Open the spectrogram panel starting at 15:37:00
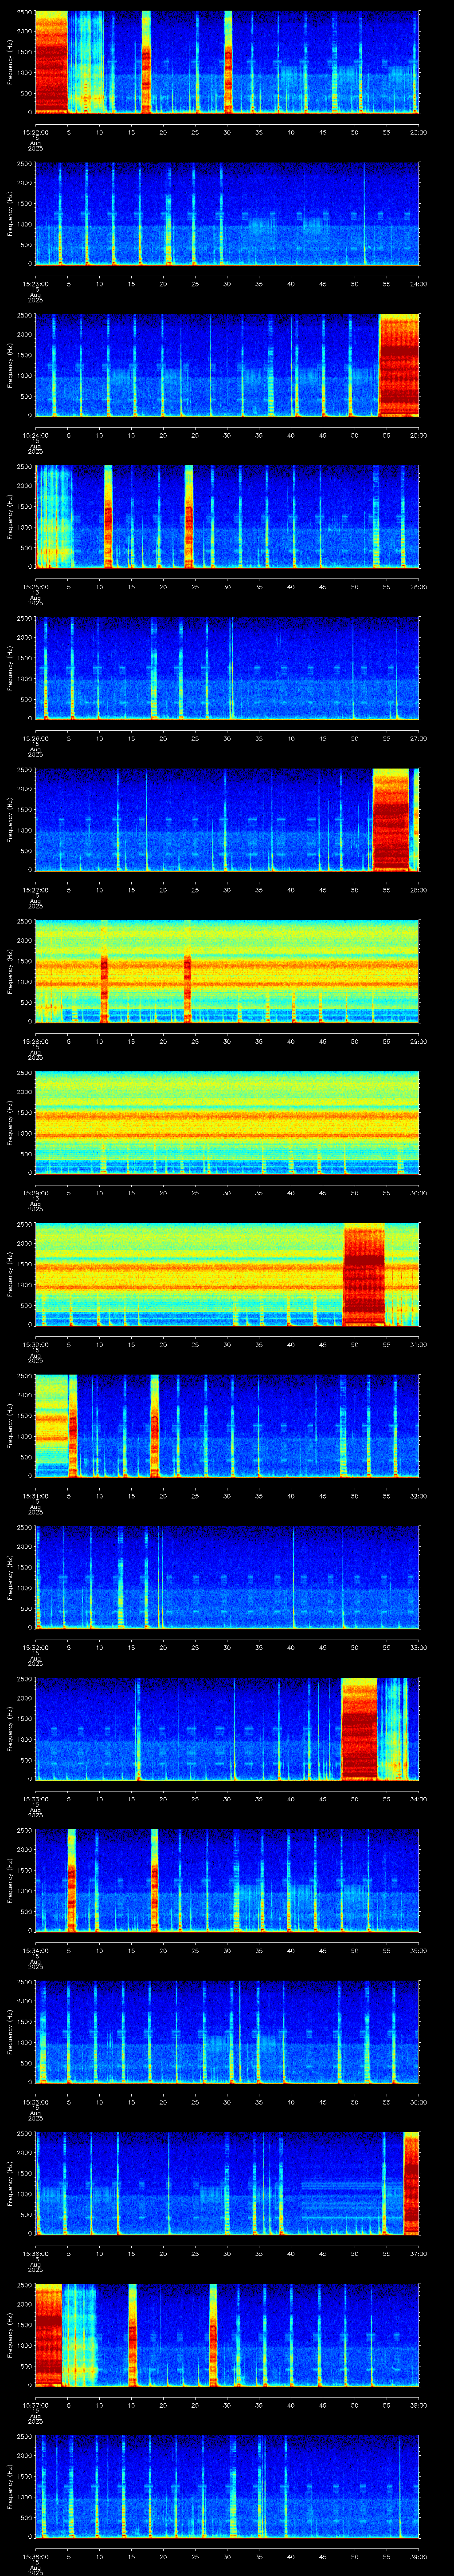 tap(227, 2334)
